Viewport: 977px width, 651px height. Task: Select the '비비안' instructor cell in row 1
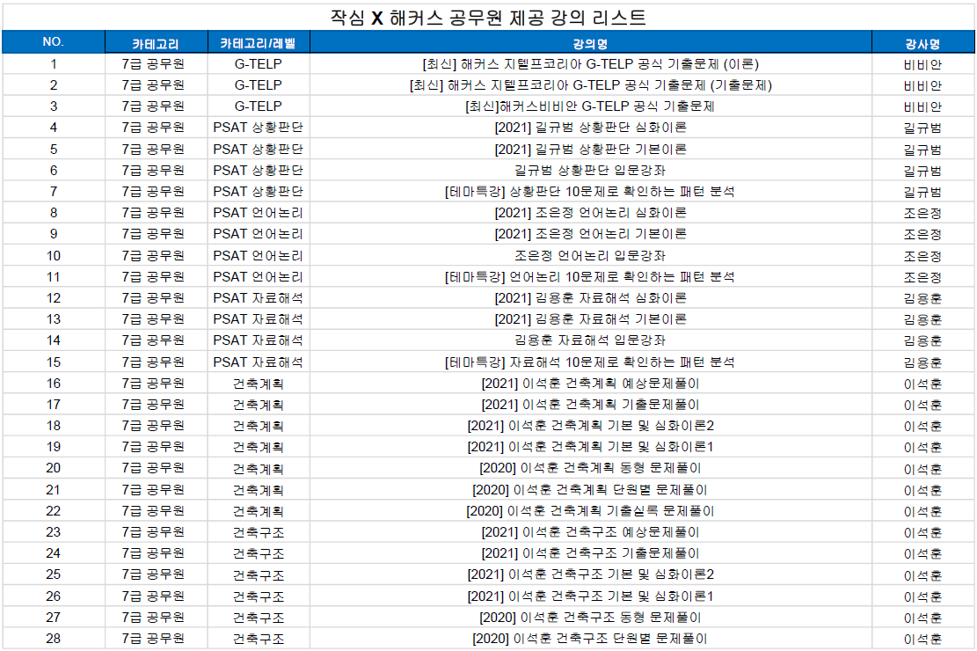pos(922,64)
